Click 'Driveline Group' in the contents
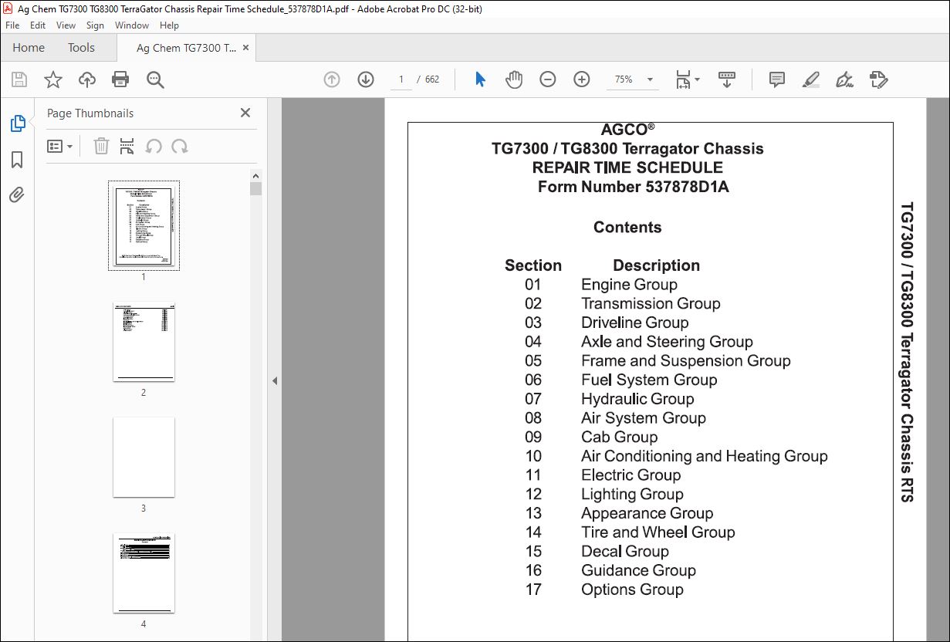 634,323
